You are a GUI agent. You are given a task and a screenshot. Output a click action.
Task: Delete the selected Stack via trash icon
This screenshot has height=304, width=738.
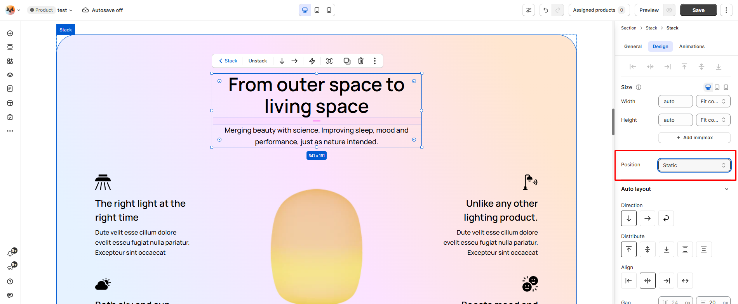tap(361, 61)
